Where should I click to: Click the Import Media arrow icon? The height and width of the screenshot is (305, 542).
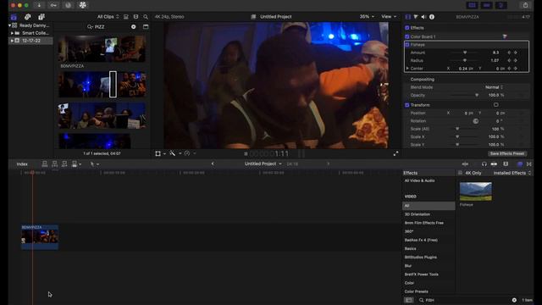tap(39, 5)
